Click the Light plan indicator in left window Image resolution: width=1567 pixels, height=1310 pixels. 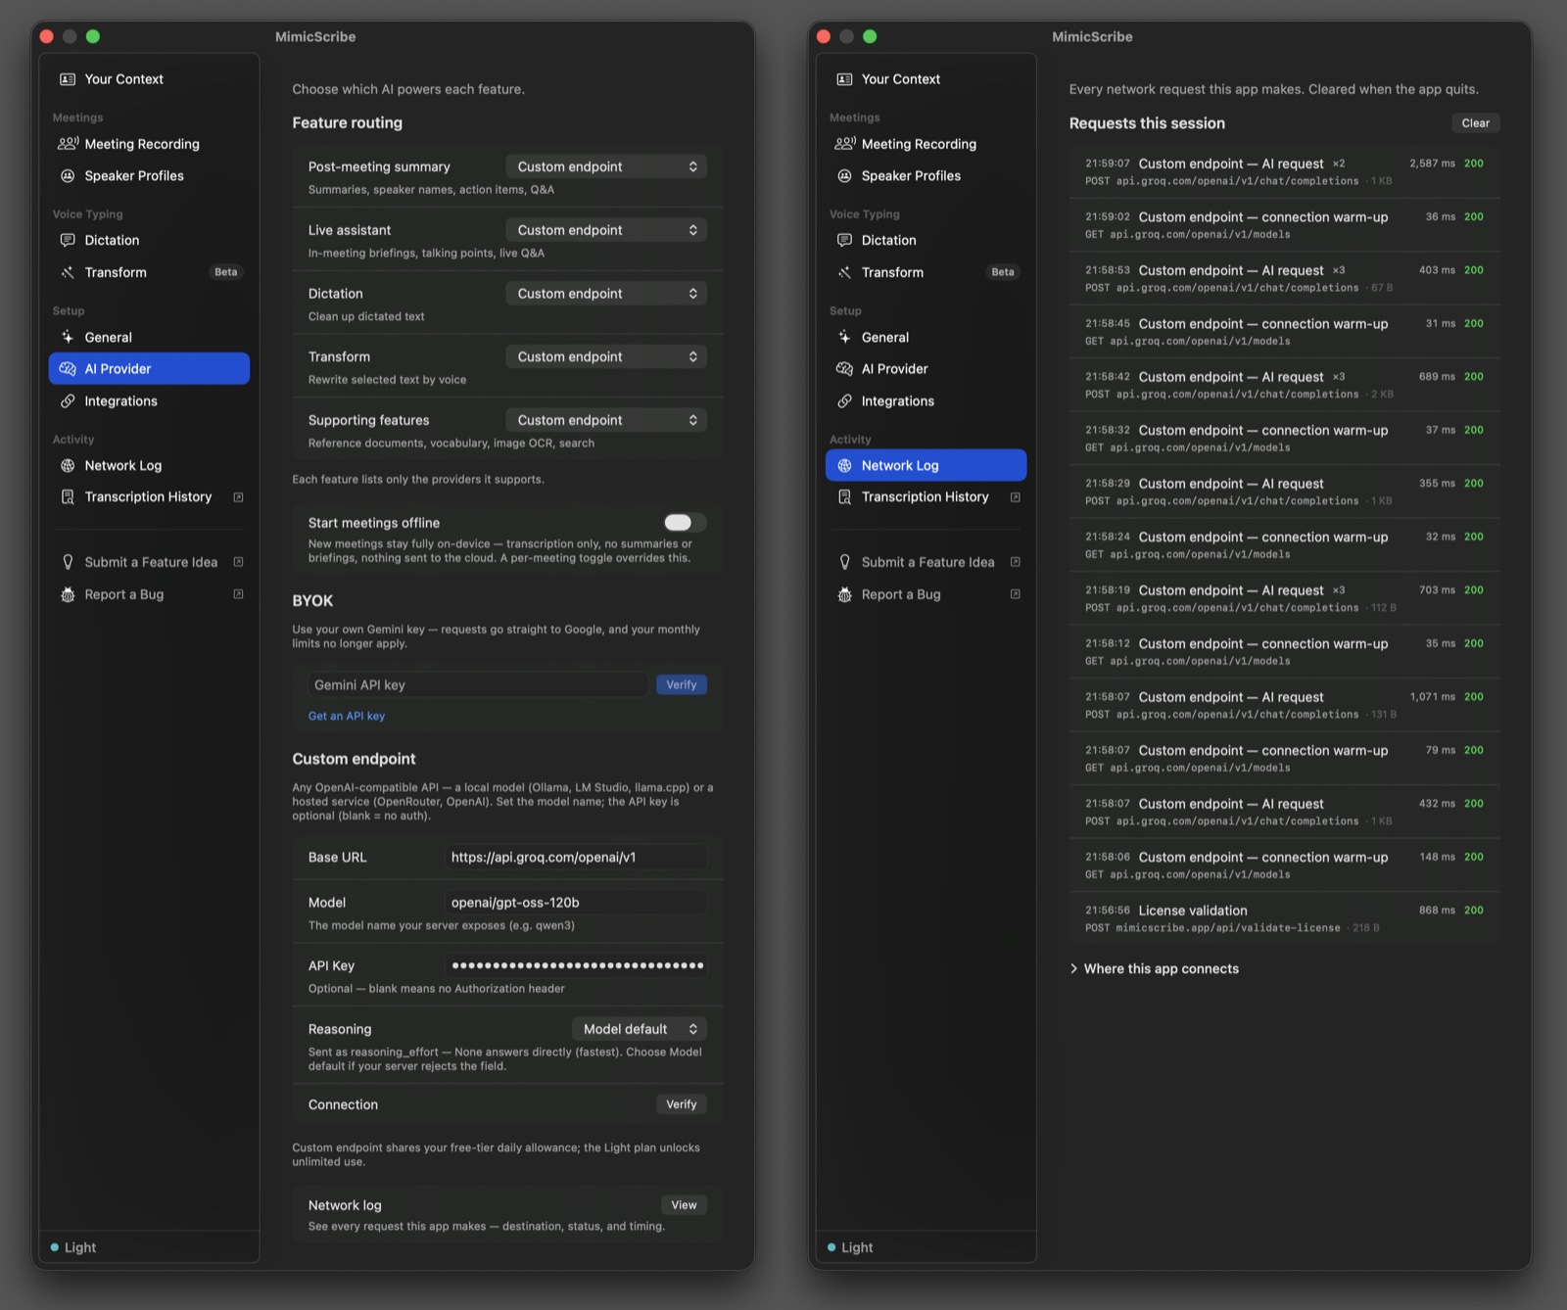(x=73, y=1247)
